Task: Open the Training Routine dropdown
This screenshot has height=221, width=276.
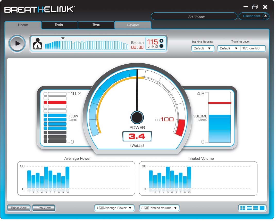Action: click(203, 48)
